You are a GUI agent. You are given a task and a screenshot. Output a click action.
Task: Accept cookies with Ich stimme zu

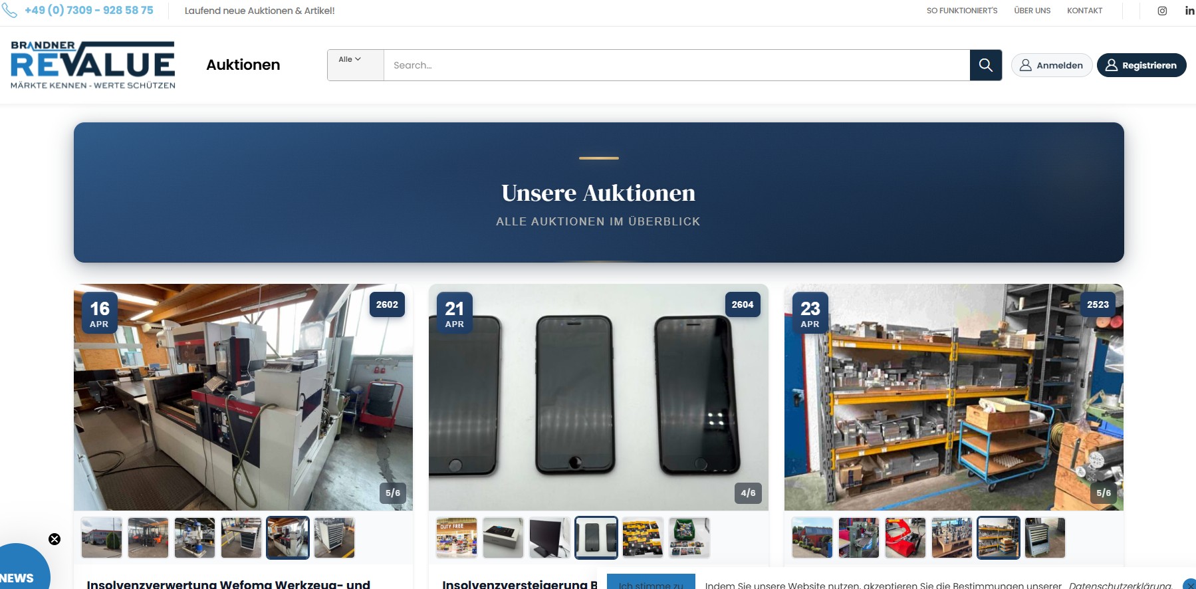pos(650,584)
